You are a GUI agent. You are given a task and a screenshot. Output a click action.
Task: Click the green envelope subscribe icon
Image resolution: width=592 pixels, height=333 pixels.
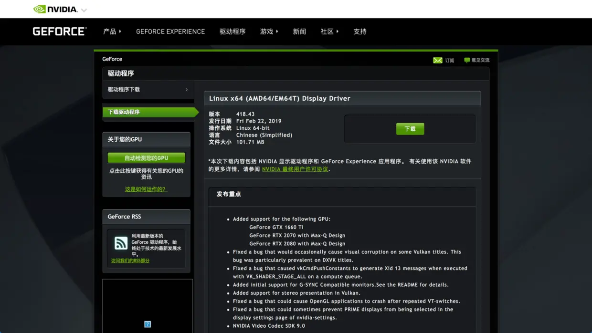(437, 60)
